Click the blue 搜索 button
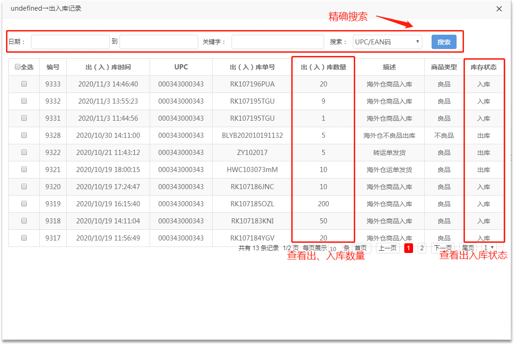This screenshot has width=514, height=345. (x=444, y=42)
